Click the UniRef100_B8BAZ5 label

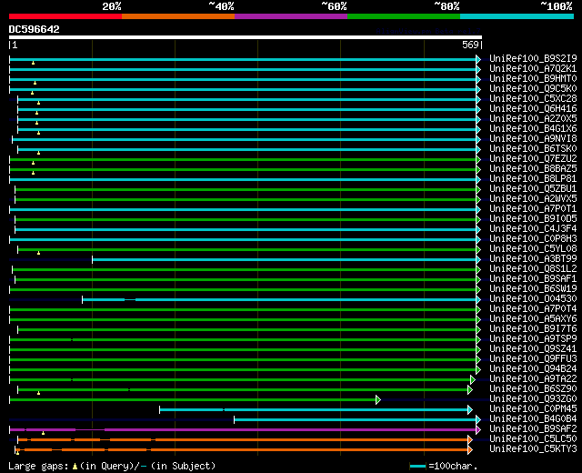click(x=533, y=168)
